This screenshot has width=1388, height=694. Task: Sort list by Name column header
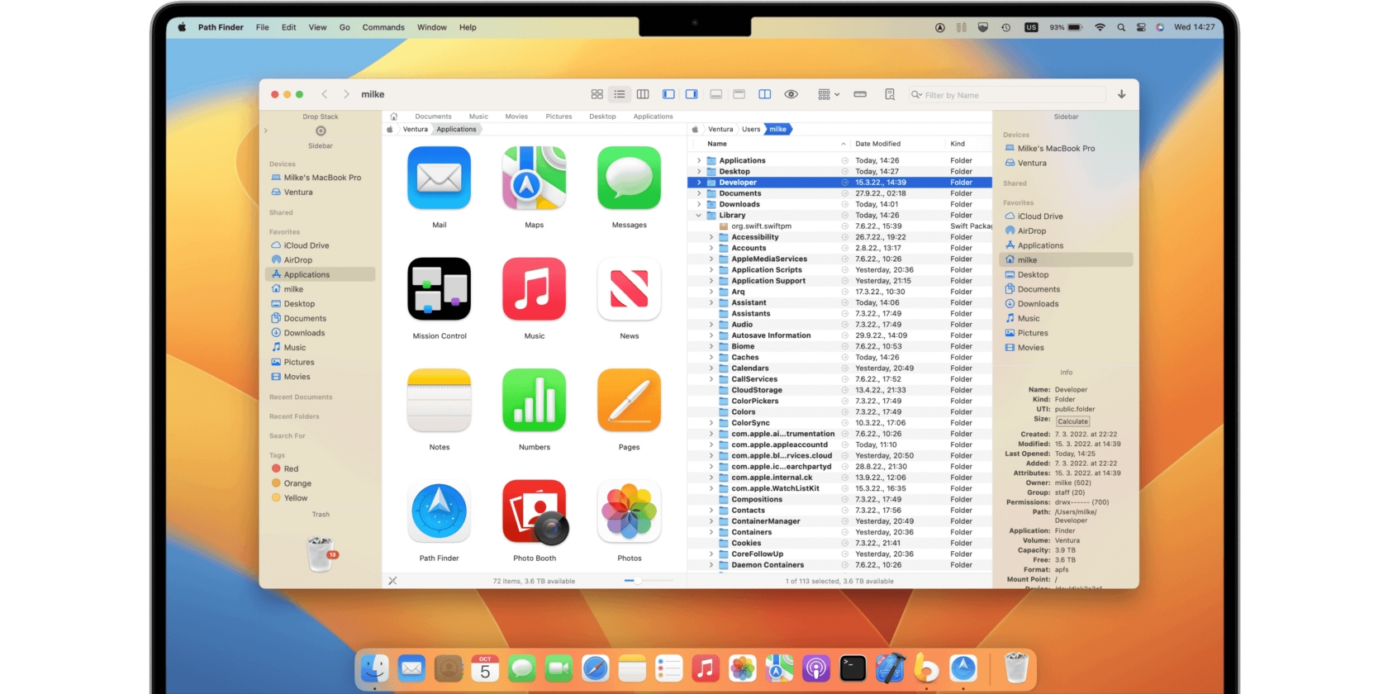coord(717,144)
